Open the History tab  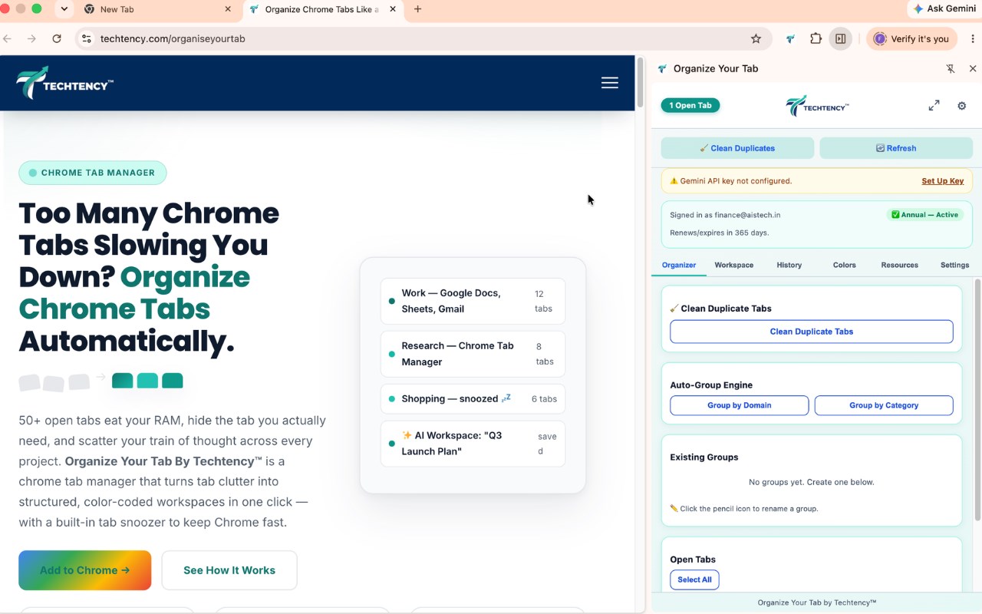(x=789, y=265)
